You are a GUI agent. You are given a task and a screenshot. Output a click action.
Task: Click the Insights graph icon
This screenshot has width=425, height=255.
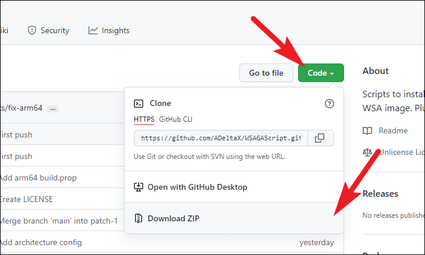pos(93,30)
